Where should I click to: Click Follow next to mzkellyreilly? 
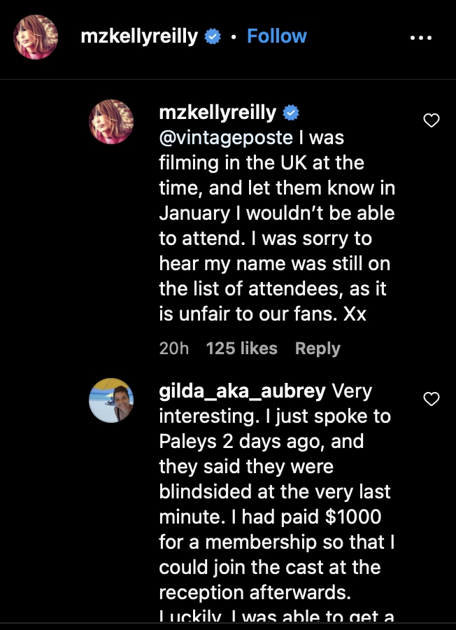pyautogui.click(x=276, y=36)
